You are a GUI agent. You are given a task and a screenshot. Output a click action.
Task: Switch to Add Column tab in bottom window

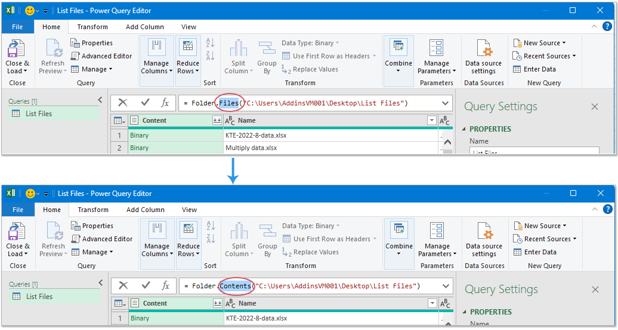point(146,210)
